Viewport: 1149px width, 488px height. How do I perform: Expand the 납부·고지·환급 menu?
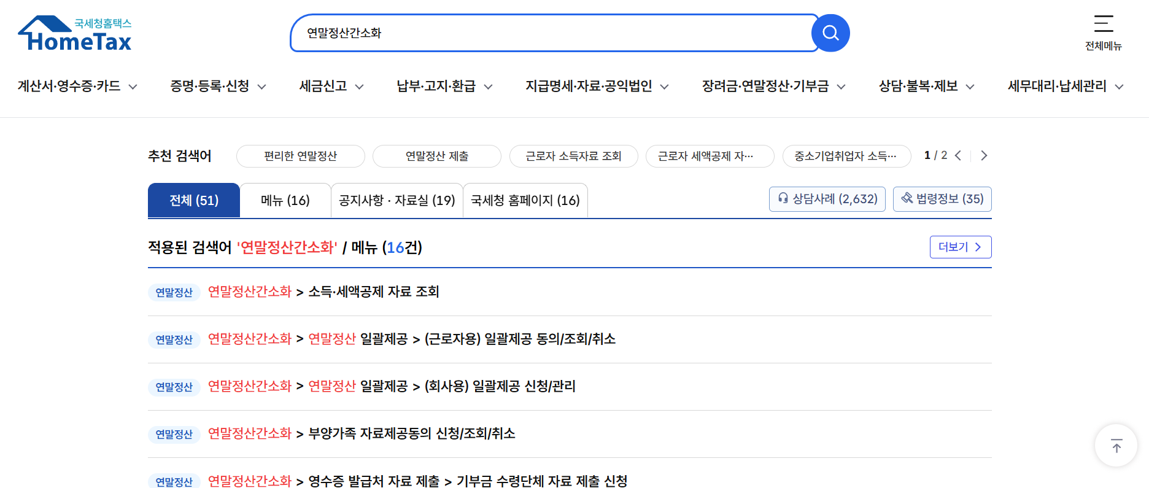click(x=444, y=87)
